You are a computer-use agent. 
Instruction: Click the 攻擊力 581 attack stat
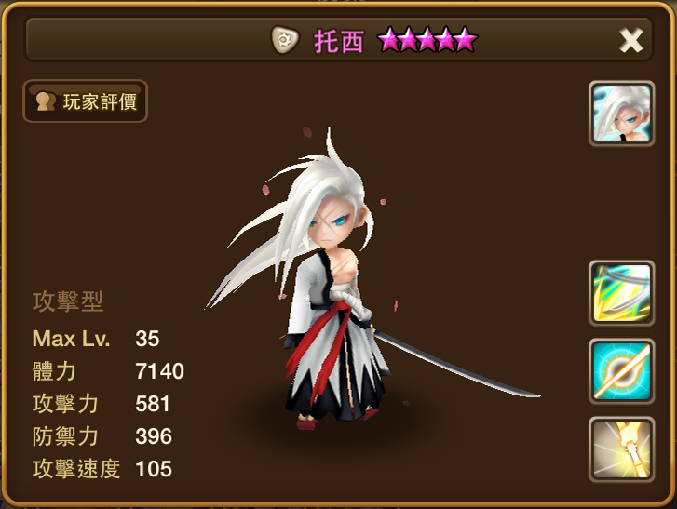coord(101,404)
